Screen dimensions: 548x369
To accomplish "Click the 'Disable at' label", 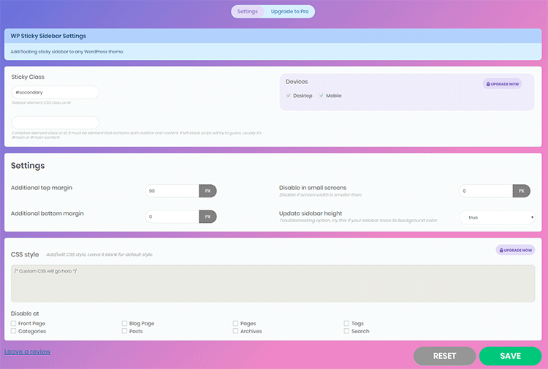I will 25,313.
